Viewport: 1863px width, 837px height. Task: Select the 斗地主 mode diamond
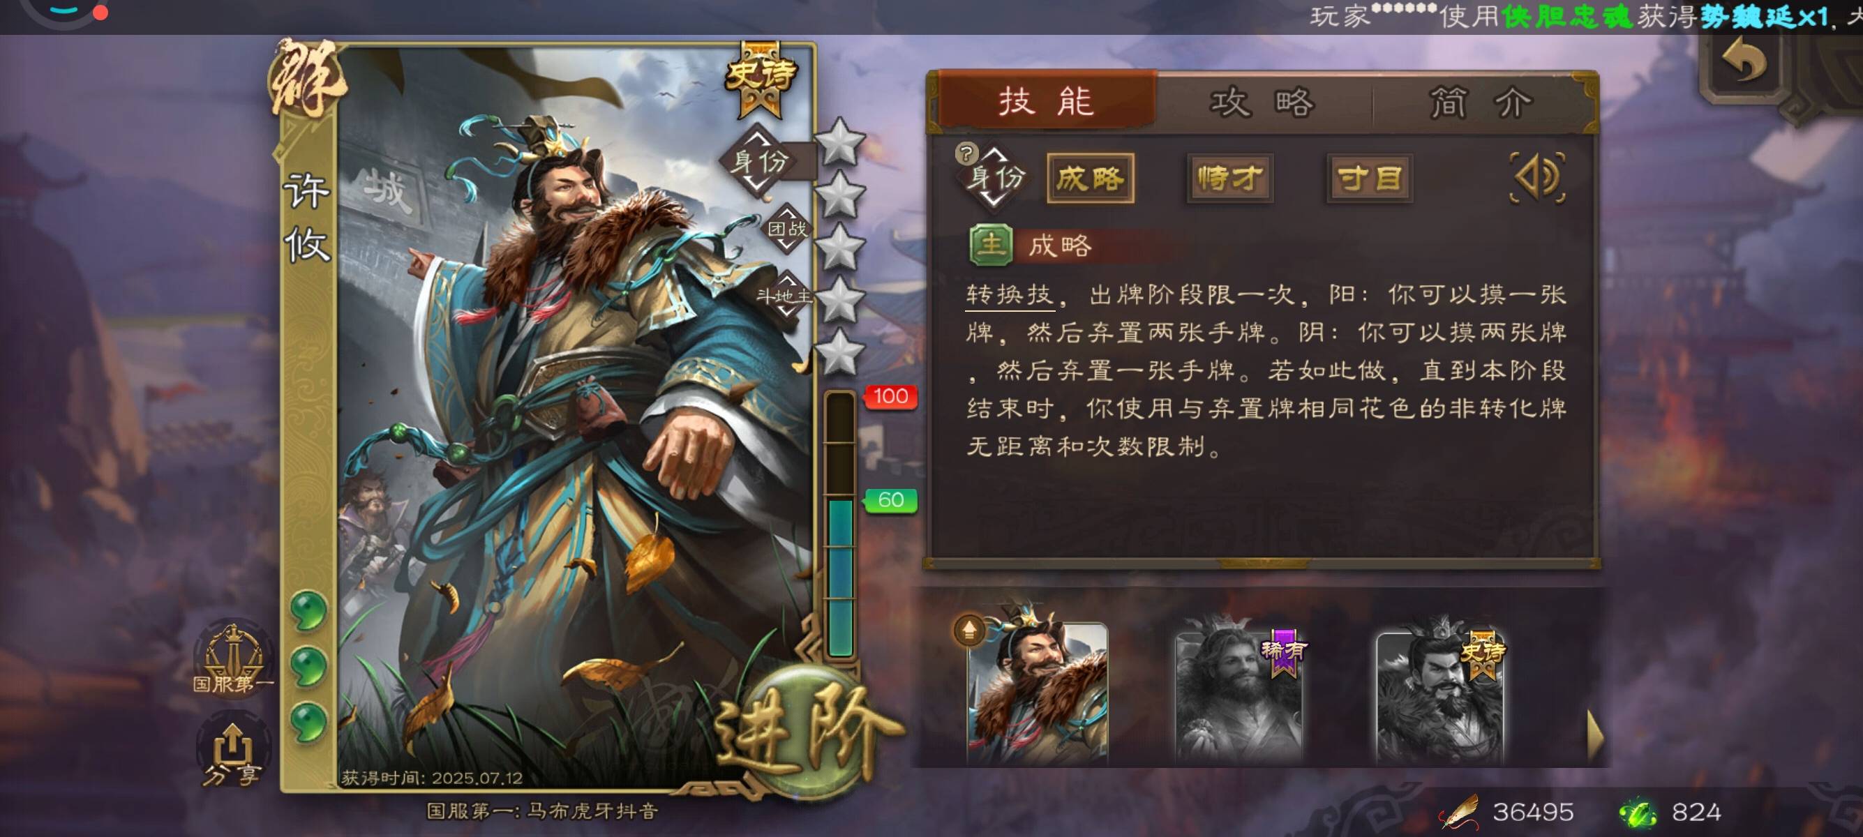[x=786, y=295]
